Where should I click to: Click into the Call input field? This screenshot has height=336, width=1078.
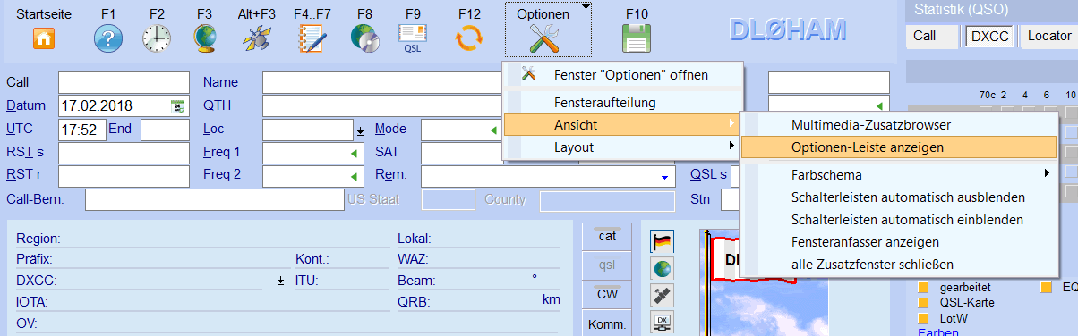click(x=124, y=82)
